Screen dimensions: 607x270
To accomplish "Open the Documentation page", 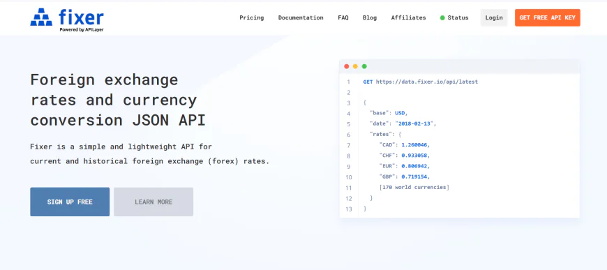I will click(x=301, y=18).
